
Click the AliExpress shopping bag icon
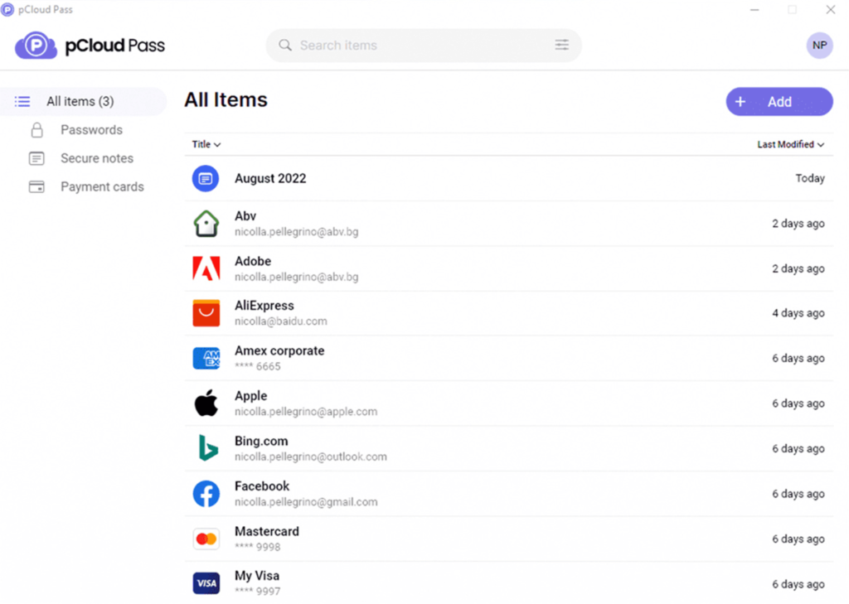(x=206, y=313)
